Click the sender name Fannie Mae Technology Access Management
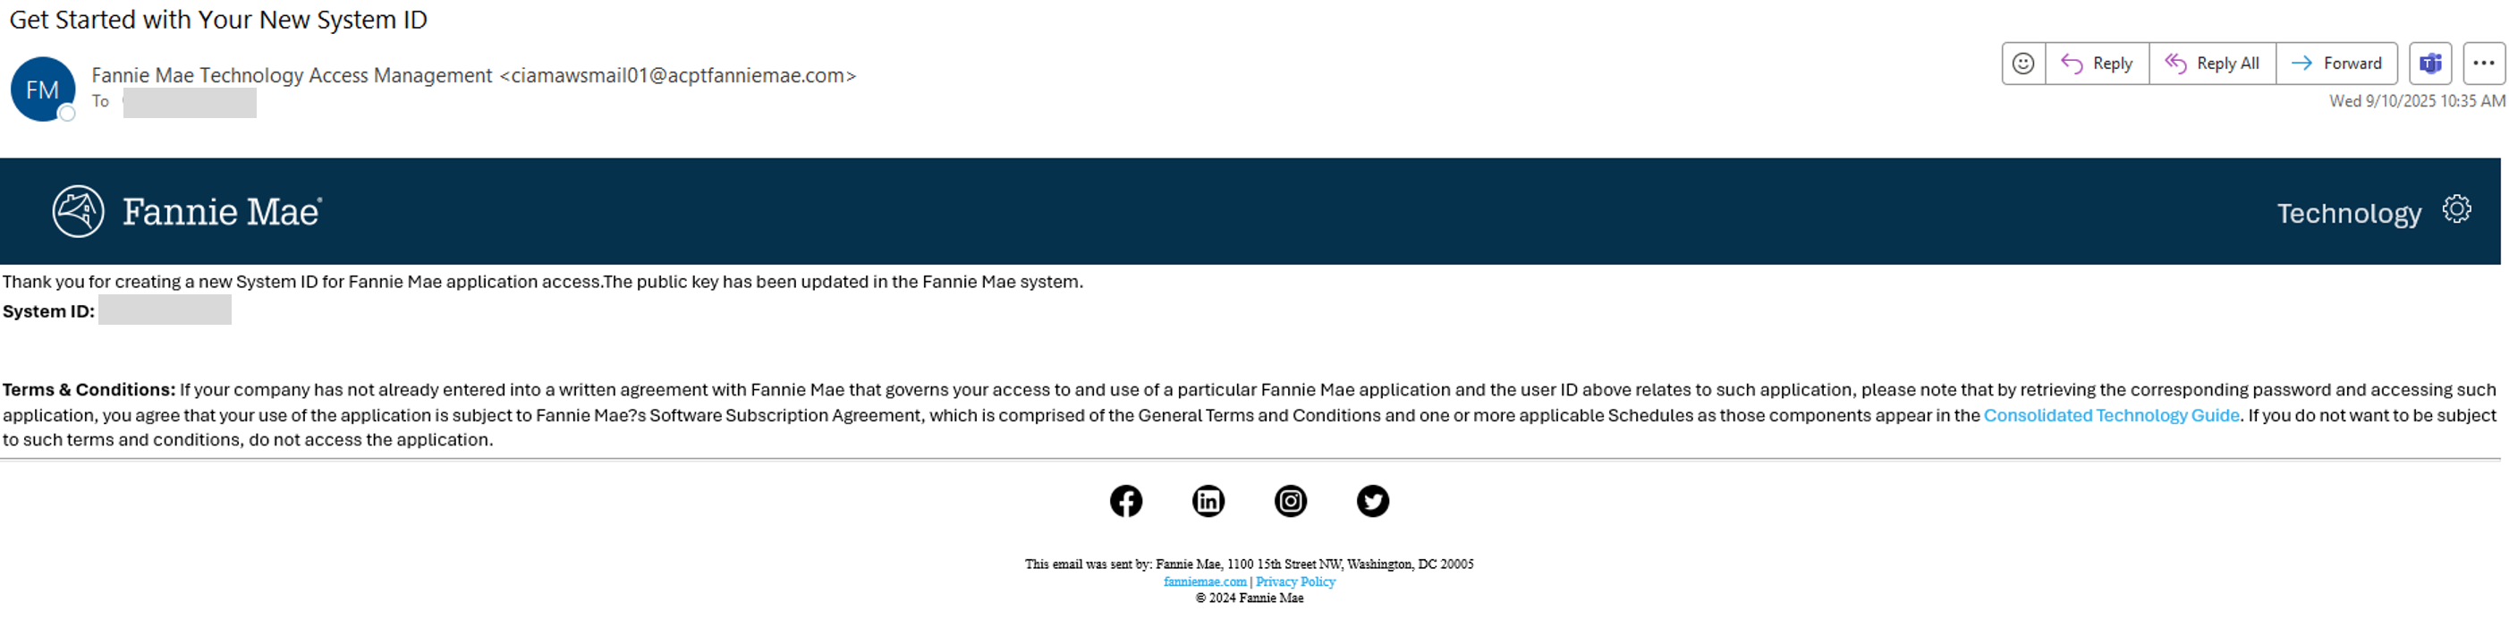The width and height of the screenshot is (2509, 628). (292, 76)
